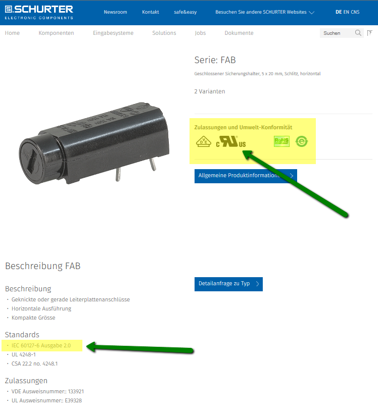The image size is (378, 416).
Task: Open the Kontakt page
Action: pos(151,12)
